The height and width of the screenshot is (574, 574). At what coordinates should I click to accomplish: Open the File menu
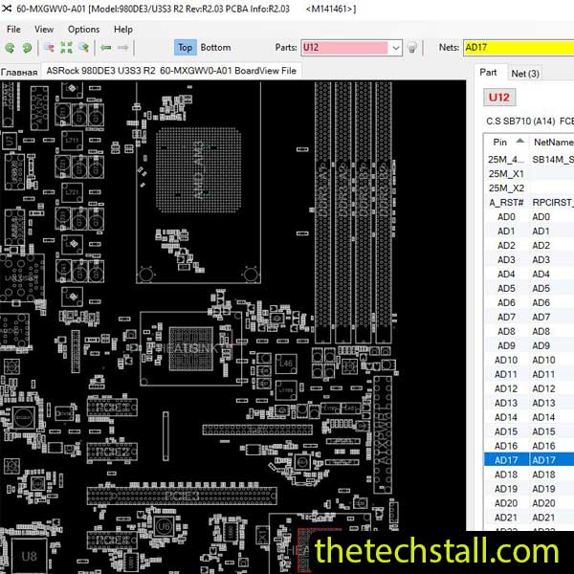13,30
